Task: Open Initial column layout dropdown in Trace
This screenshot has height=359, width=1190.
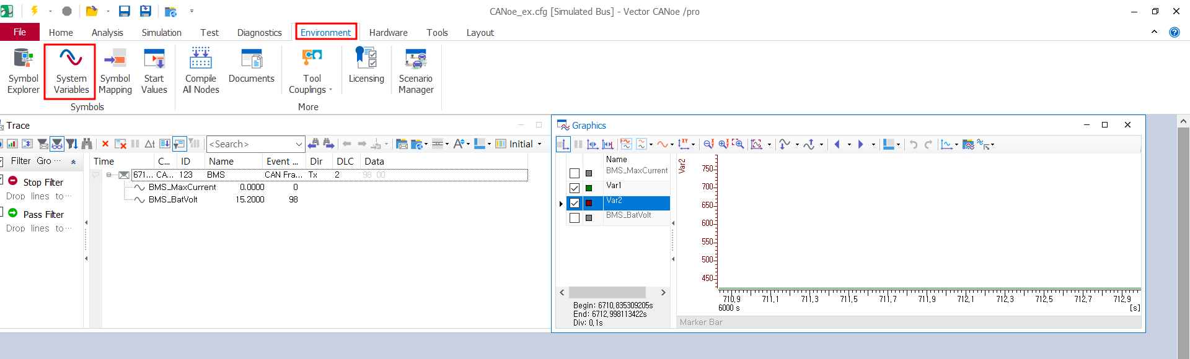Action: [539, 144]
